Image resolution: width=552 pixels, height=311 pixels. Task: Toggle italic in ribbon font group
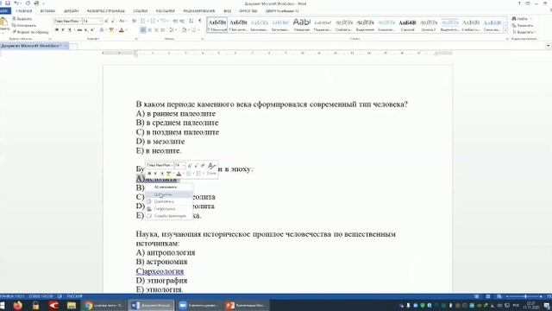pyautogui.click(x=63, y=30)
